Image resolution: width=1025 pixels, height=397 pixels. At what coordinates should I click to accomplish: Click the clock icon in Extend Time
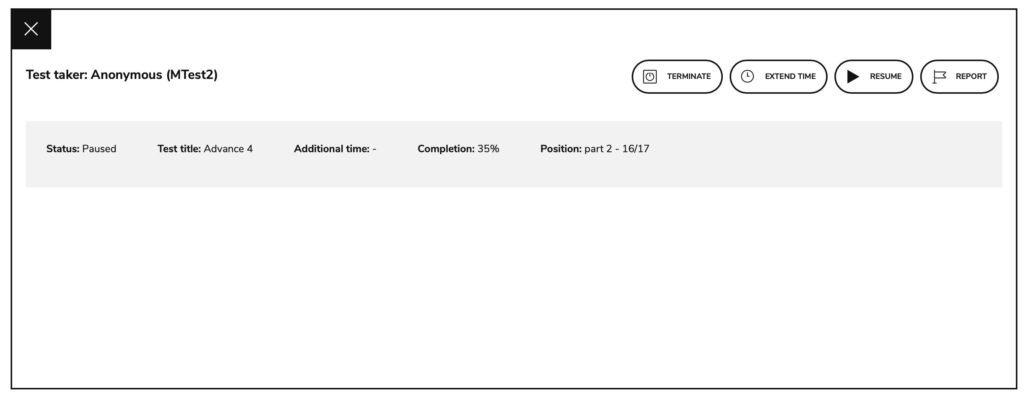(748, 76)
